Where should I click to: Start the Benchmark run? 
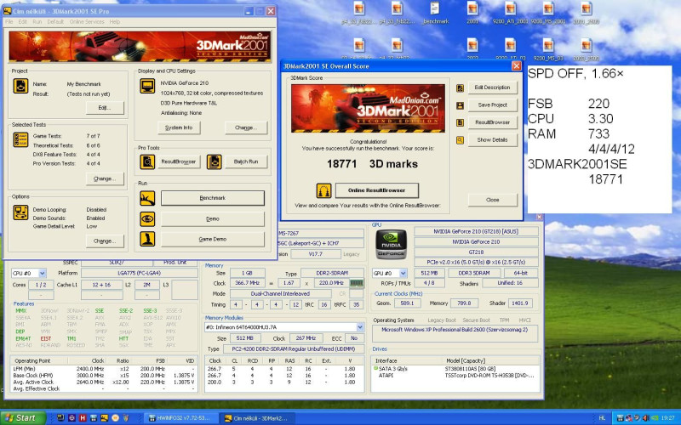(212, 198)
